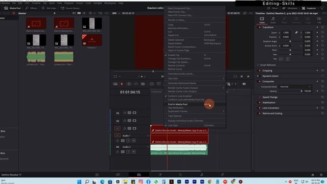The height and width of the screenshot is (184, 327).
Task: Reset the Transform section
Action: tap(322, 27)
